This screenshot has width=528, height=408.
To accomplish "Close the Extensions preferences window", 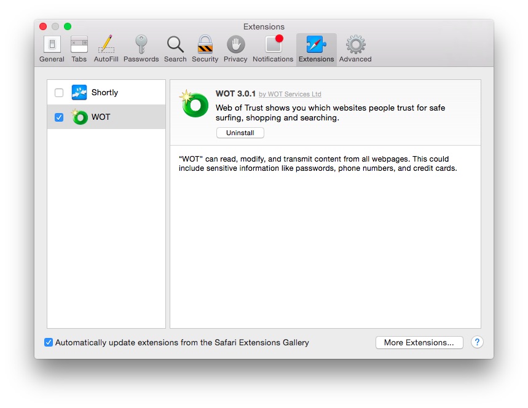I will pyautogui.click(x=43, y=26).
